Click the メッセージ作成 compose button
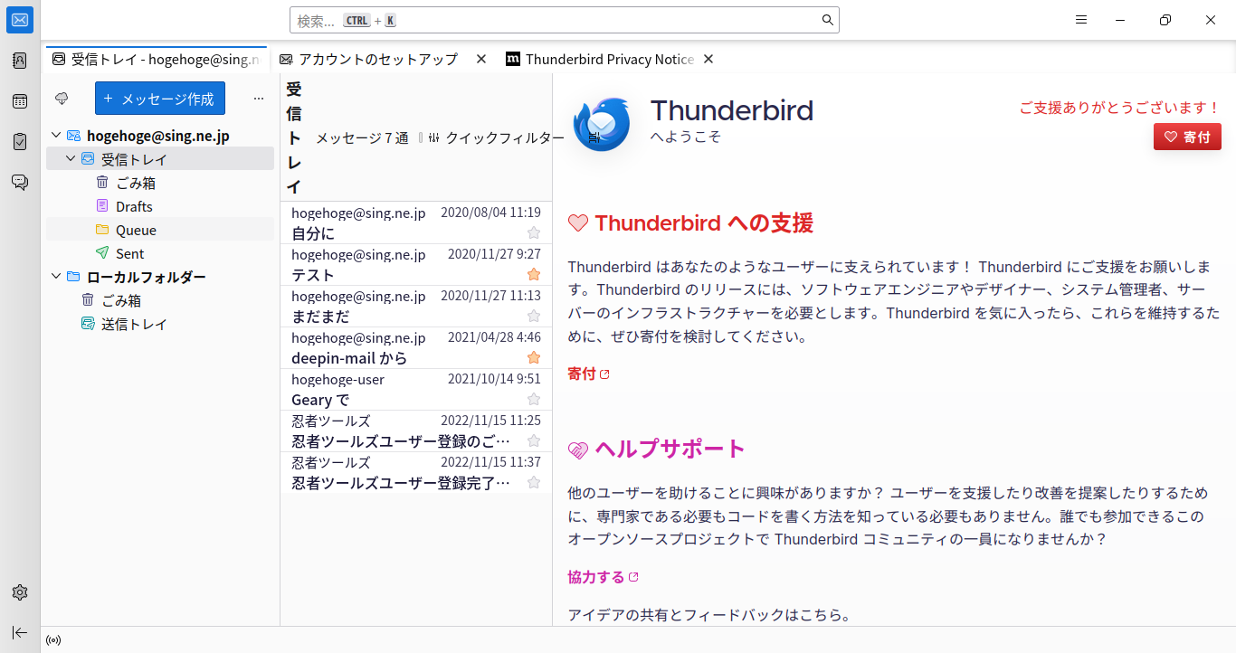The height and width of the screenshot is (653, 1236). 160,99
